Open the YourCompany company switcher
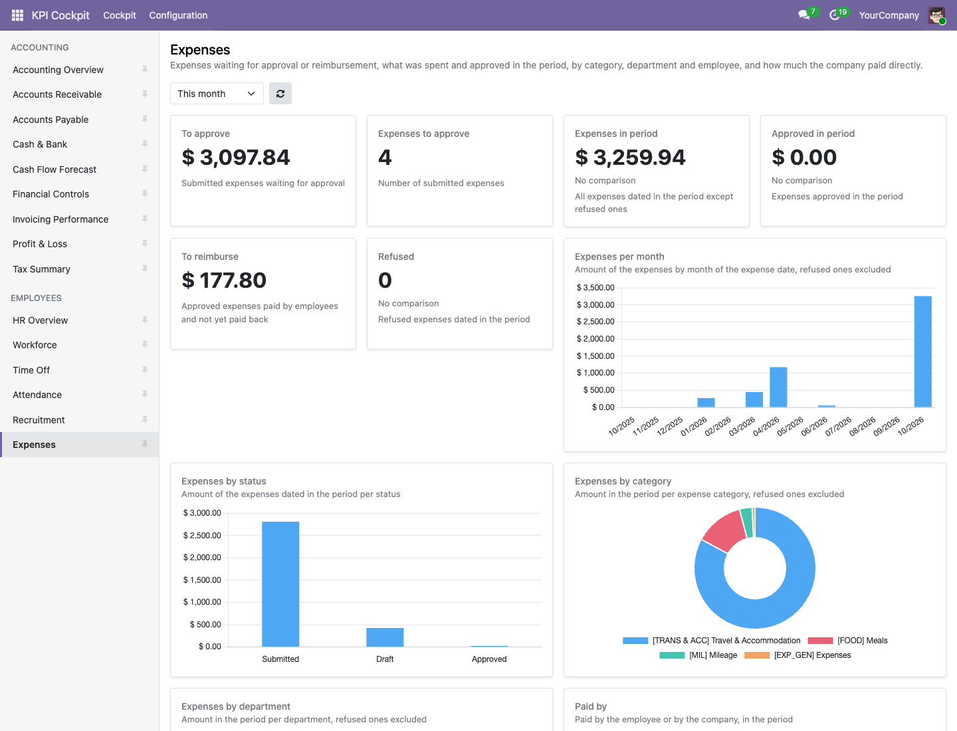 (889, 15)
